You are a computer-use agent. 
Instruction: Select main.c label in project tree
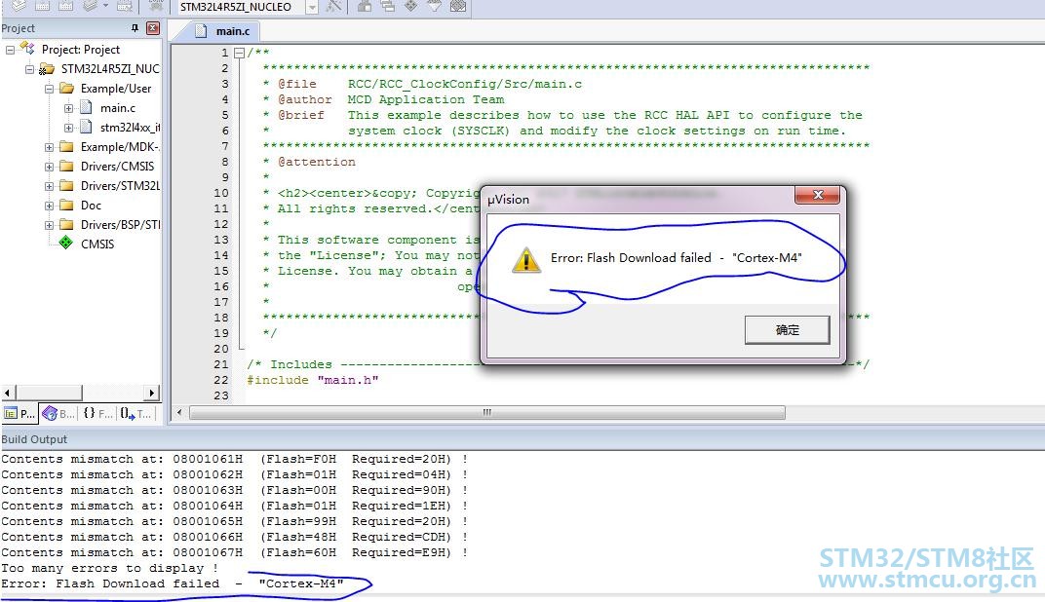(118, 108)
